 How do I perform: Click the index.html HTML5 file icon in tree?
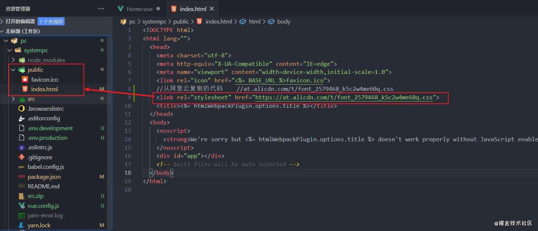coord(25,89)
